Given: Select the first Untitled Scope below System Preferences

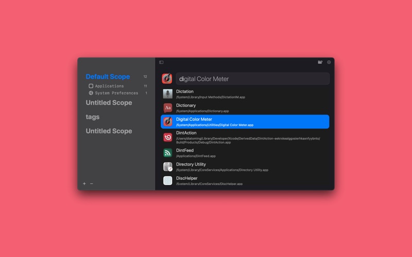Looking at the screenshot, I should pos(109,102).
